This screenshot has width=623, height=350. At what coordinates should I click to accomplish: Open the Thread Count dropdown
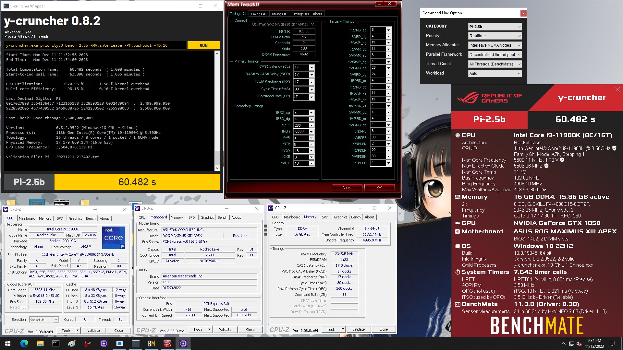[x=495, y=64]
